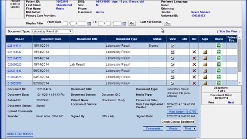Open Doc.ID 1025114578 link
Viewport: 247px width, 139px height.
pyautogui.click(x=14, y=58)
